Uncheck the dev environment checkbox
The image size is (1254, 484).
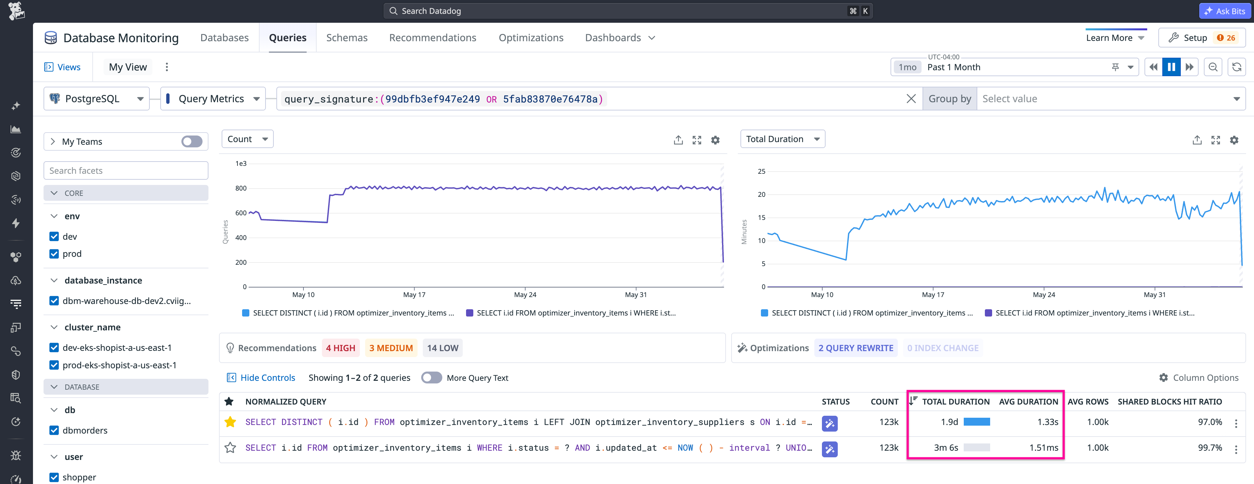(x=54, y=236)
